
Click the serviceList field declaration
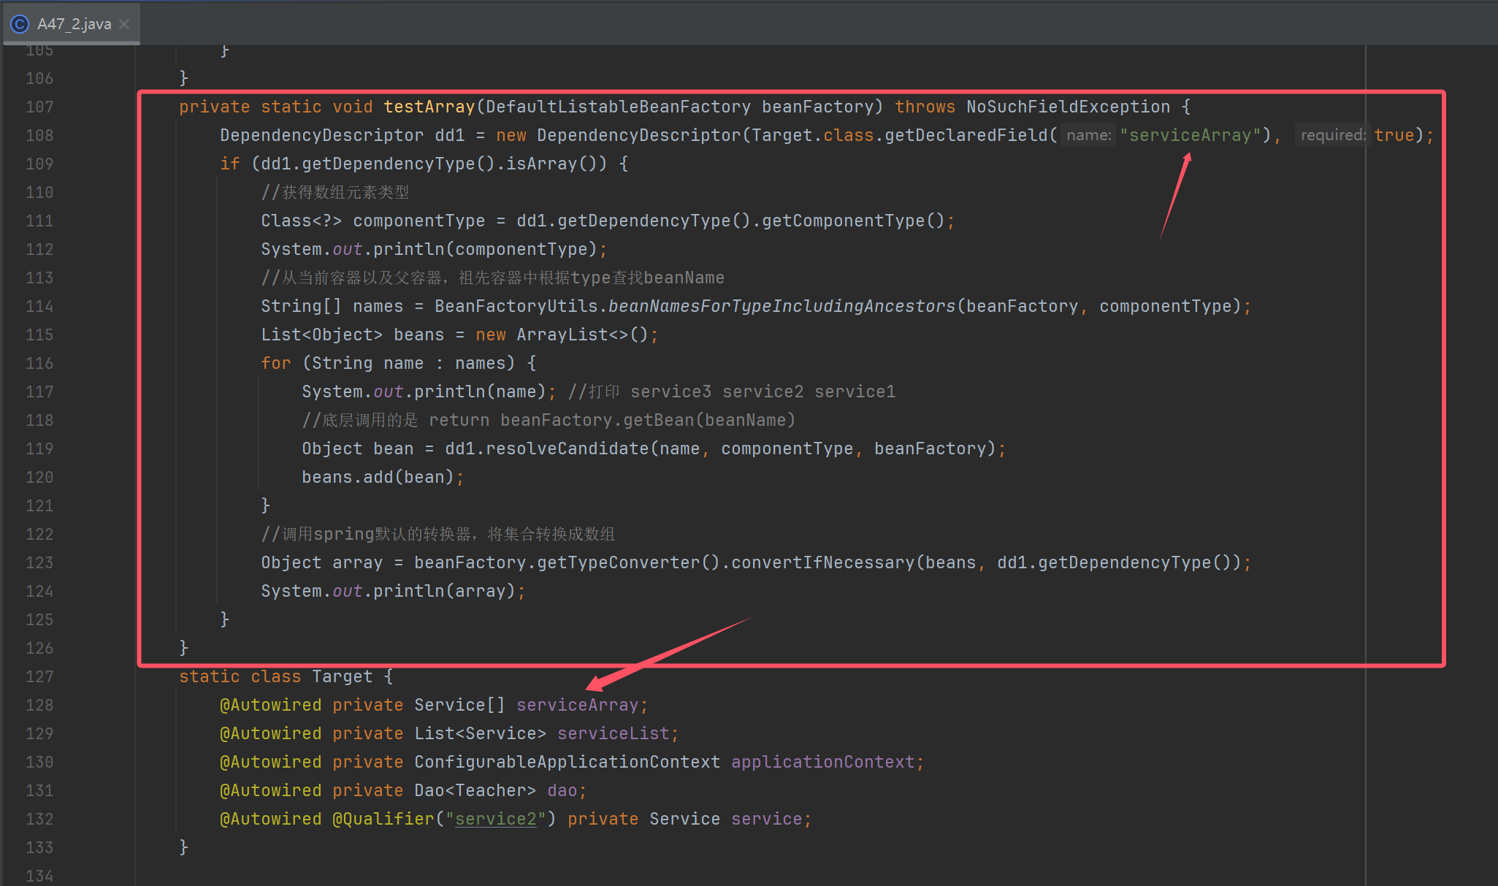(614, 733)
